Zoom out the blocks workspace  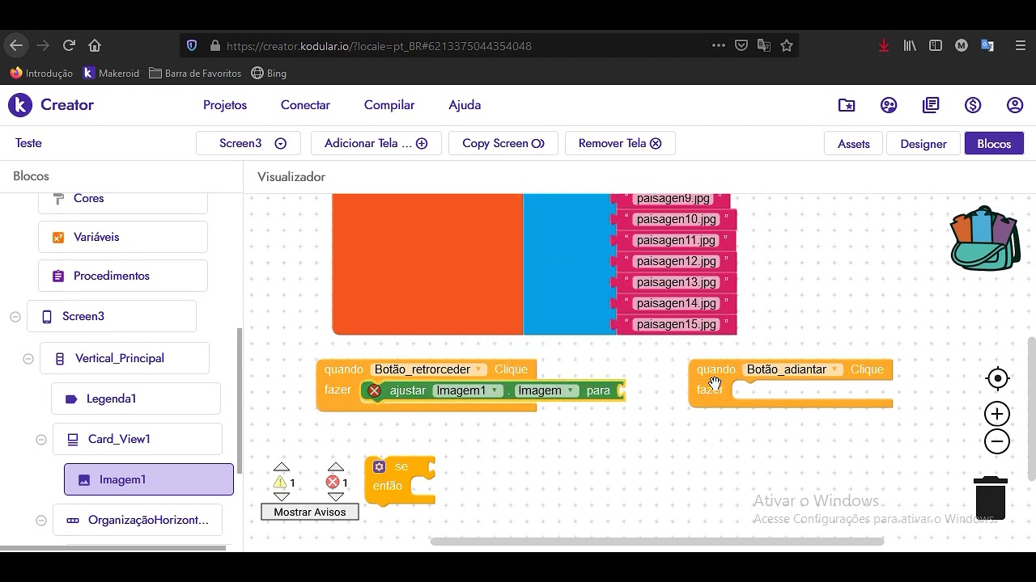tap(997, 441)
